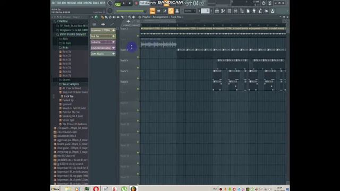Click the transport Play button
340x191 pixels.
(x=124, y=3)
